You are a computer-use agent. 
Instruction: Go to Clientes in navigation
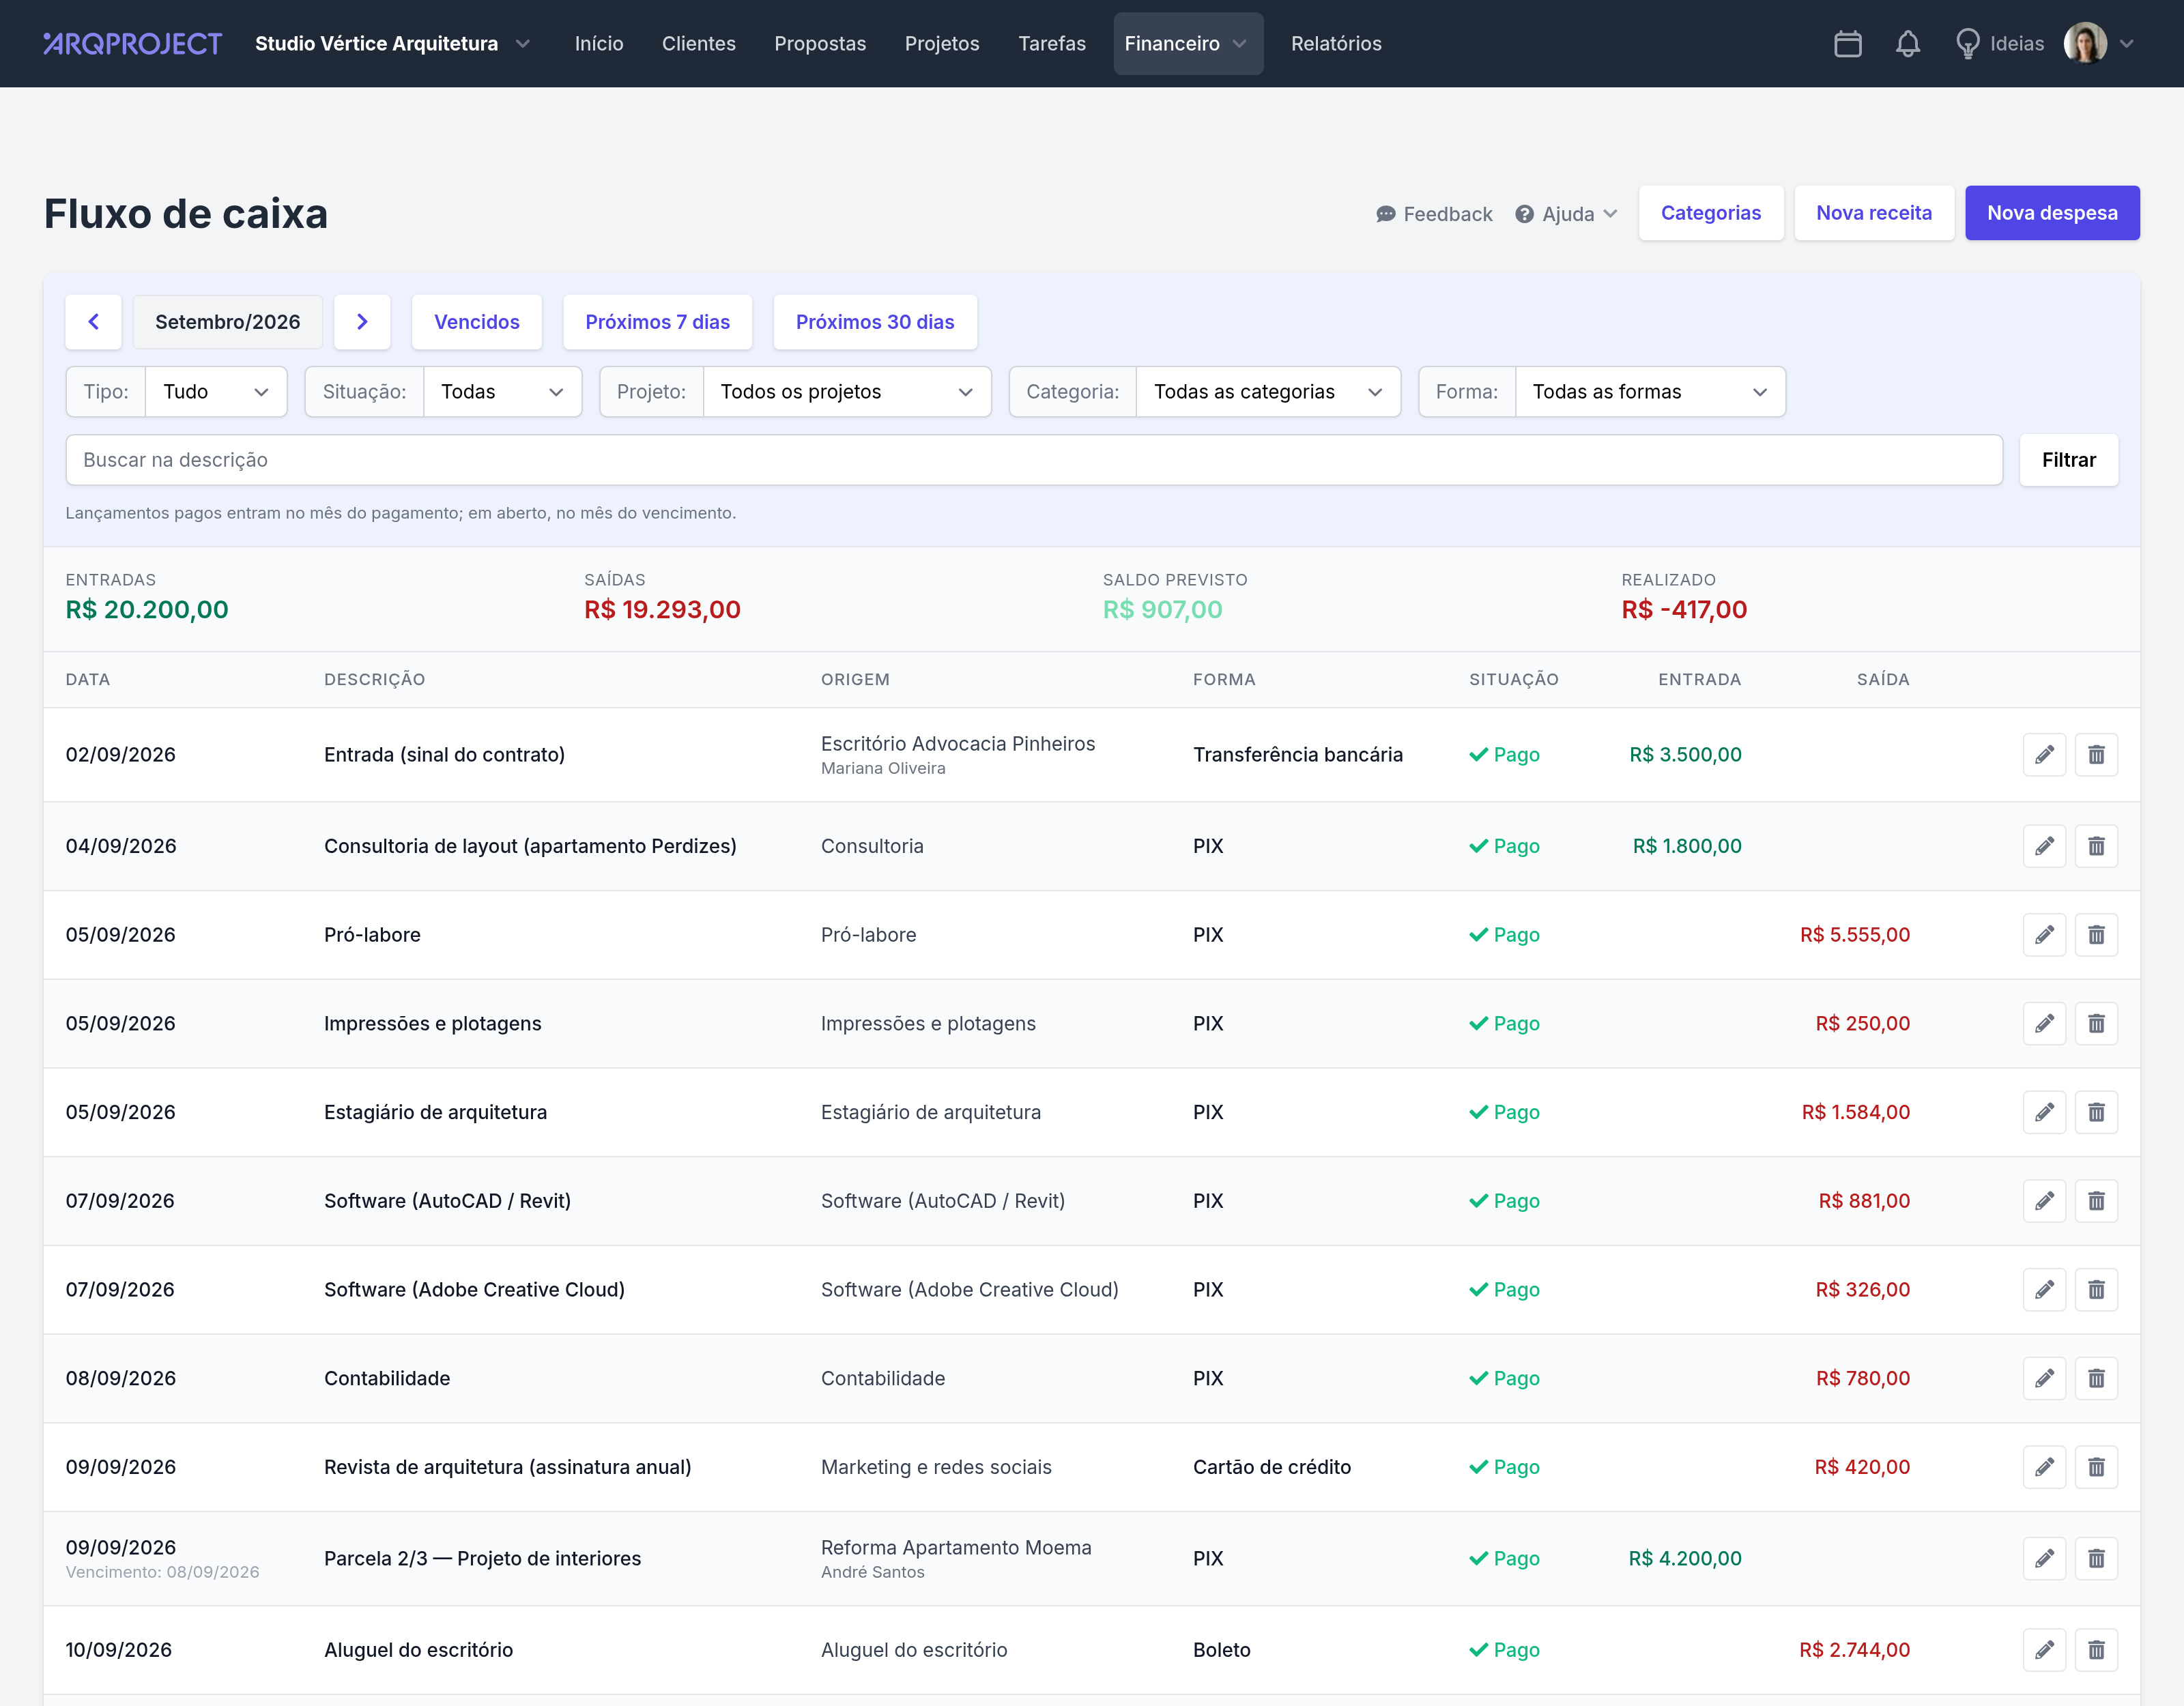coord(698,44)
